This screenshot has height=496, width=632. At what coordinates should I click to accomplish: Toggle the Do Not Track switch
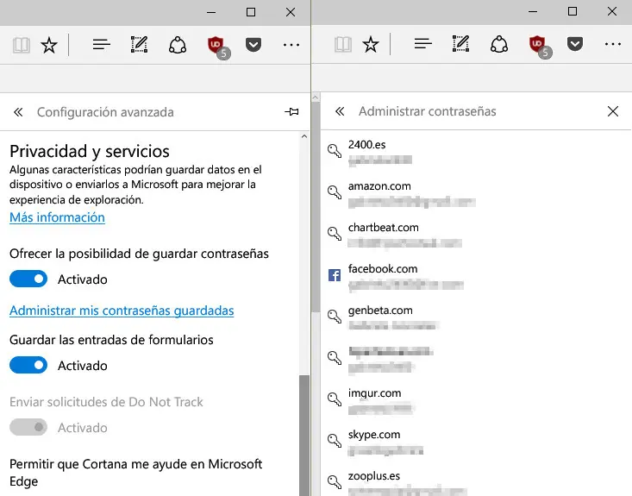[x=28, y=427]
